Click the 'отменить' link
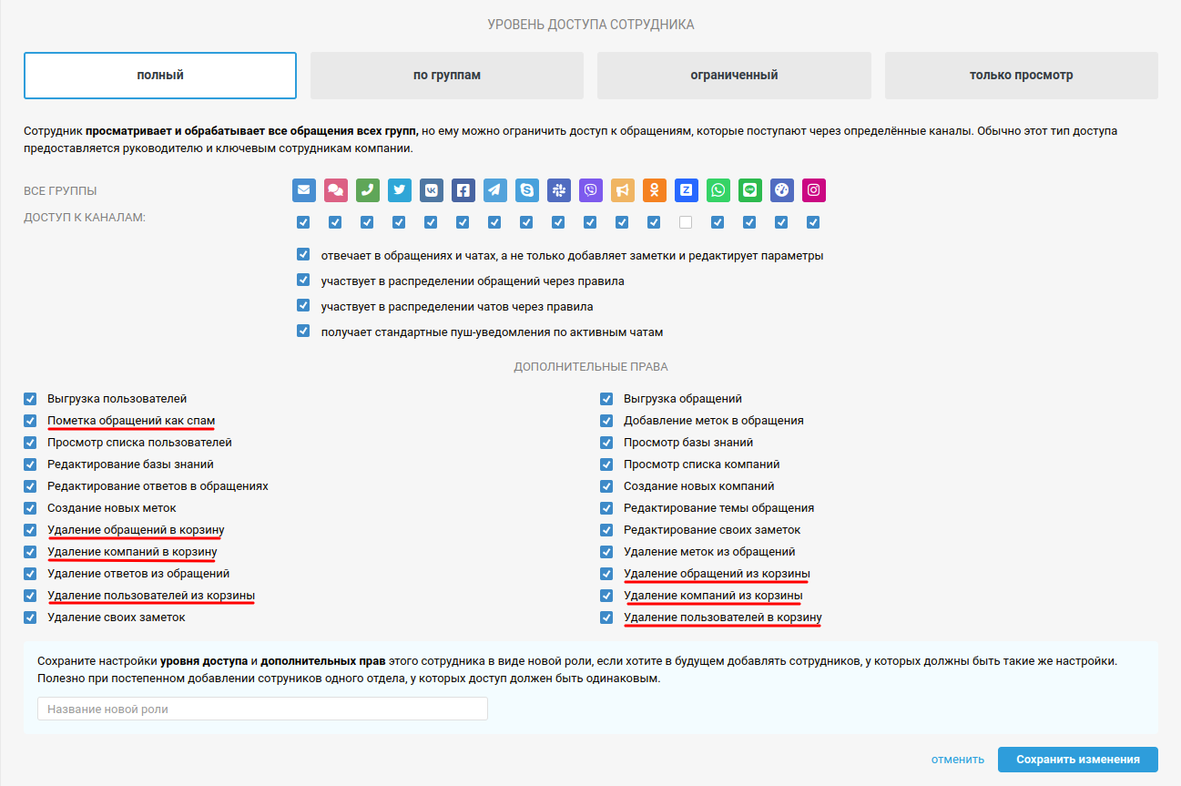 (x=958, y=760)
